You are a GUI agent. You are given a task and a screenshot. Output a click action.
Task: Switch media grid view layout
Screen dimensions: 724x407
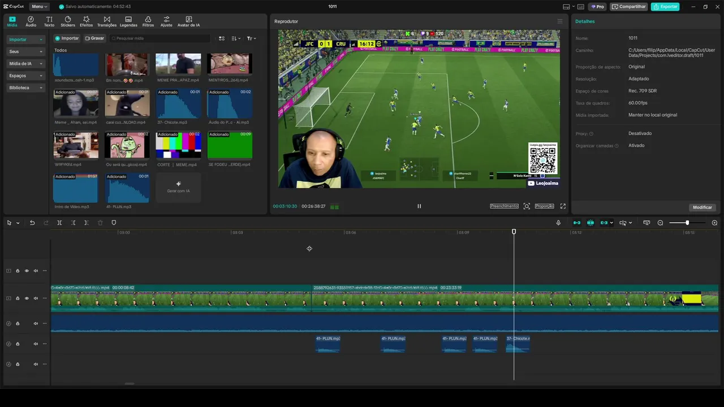coord(222,38)
